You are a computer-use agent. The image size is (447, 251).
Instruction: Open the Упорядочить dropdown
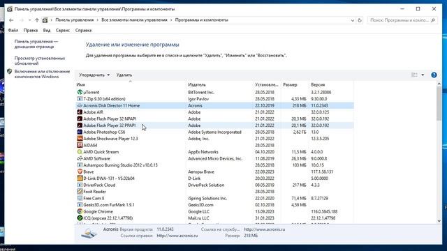coord(94,75)
